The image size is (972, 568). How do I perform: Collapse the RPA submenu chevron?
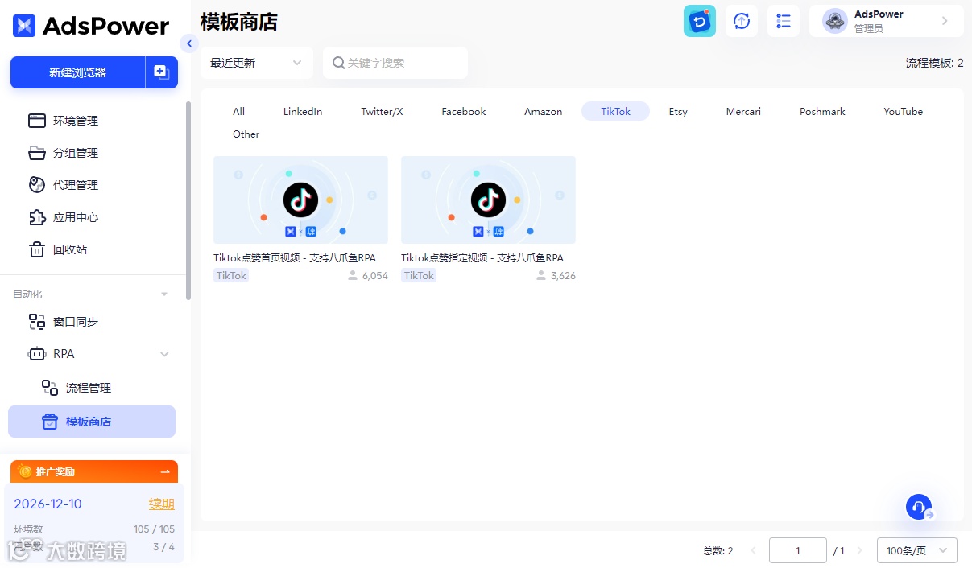tap(164, 354)
